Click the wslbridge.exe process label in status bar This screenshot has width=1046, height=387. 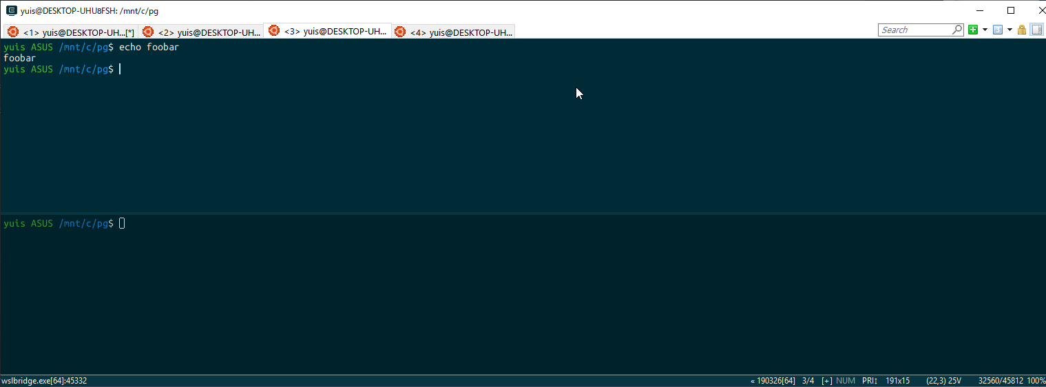44,381
